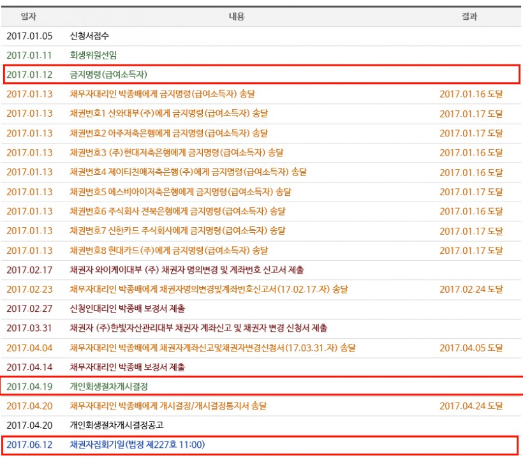523x458 pixels.
Task: Open the 채권자집회기일(법정 제227호 11:00) entry
Action: coord(137,445)
